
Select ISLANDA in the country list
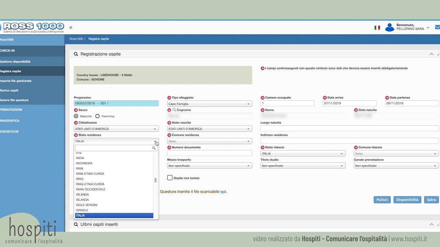114,200
